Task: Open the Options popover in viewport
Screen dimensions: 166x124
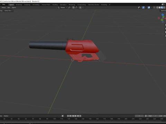Action: click(x=163, y=11)
